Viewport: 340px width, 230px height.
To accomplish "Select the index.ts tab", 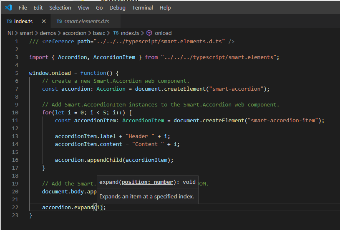I will (x=23, y=21).
